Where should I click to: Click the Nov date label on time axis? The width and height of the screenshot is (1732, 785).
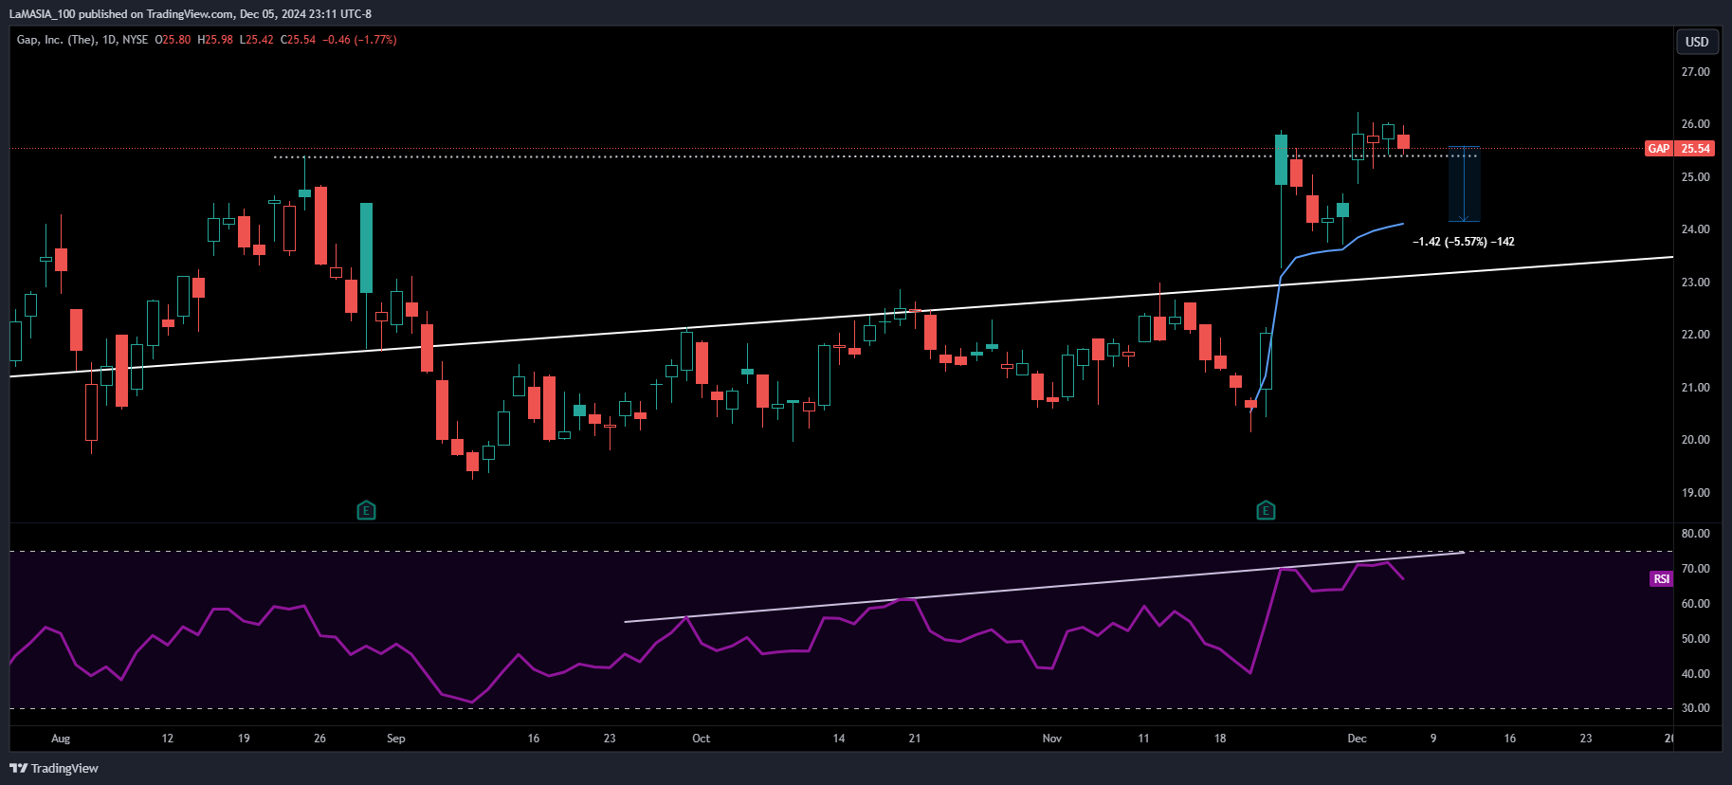click(1052, 739)
